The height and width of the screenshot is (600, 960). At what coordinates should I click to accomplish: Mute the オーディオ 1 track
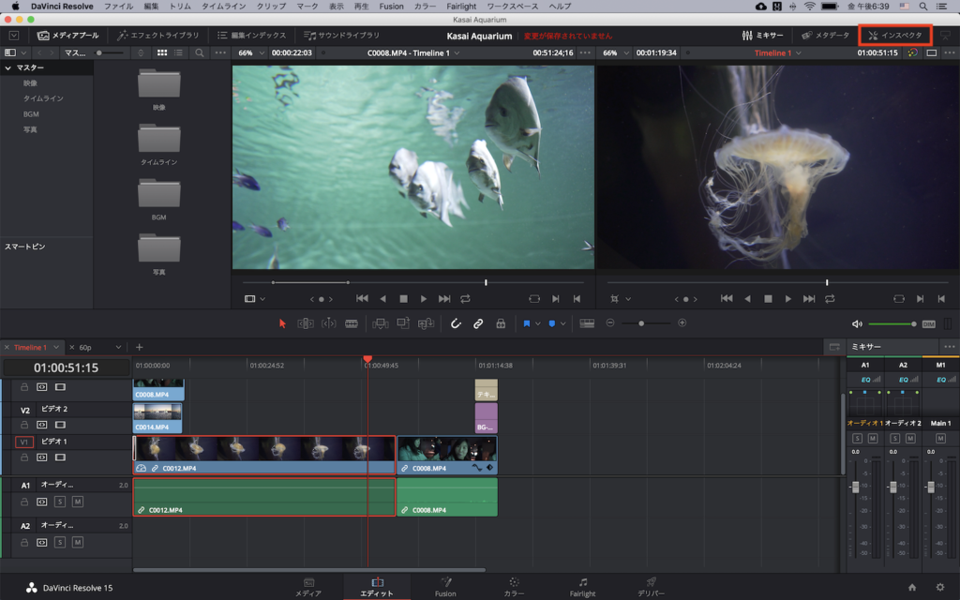(x=79, y=502)
